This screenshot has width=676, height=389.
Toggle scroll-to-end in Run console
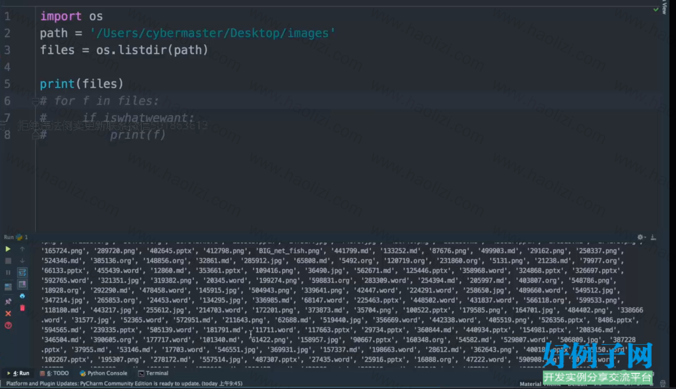22,284
